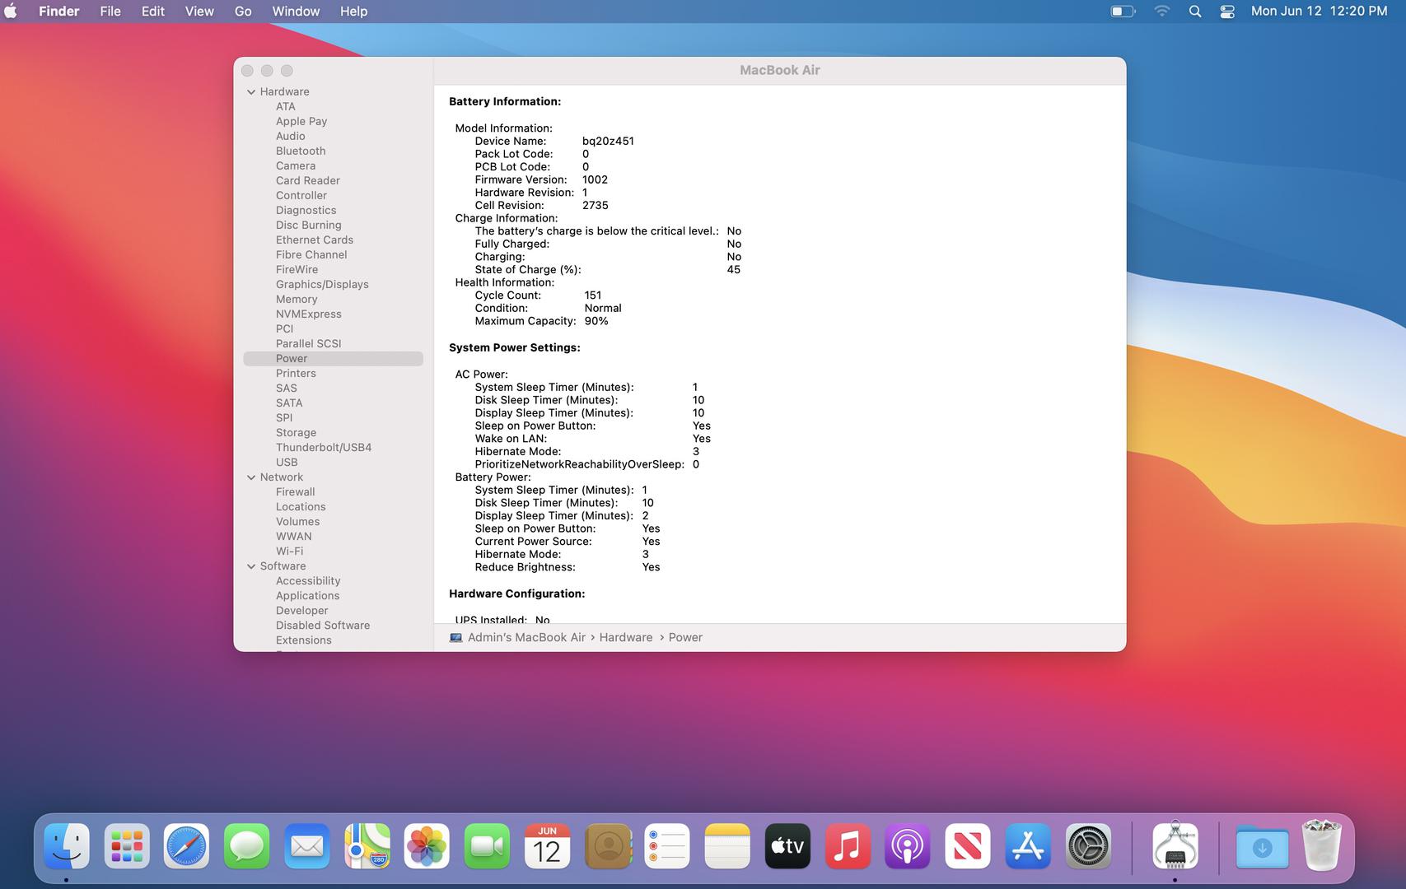
Task: Open App Store in dock
Action: pos(1028,846)
